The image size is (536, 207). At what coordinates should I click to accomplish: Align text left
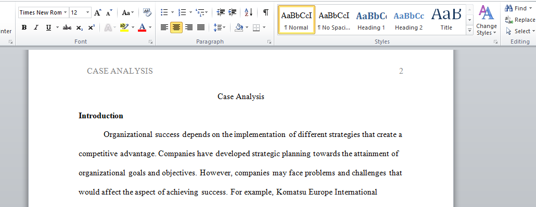pos(164,27)
